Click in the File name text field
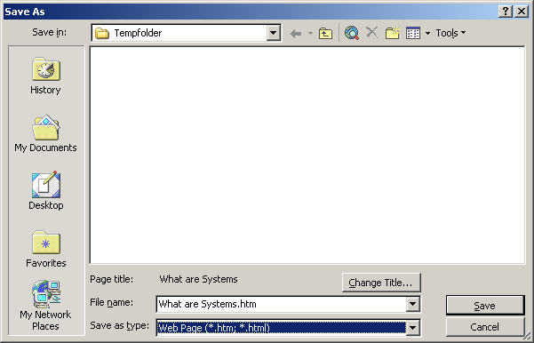The height and width of the screenshot is (343, 534). point(282,304)
